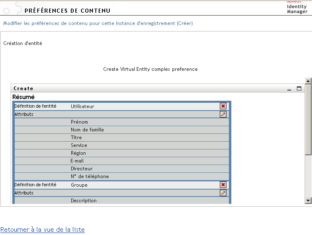Click the Résumé heading
Screen dimensions: 312x235
coord(23,97)
